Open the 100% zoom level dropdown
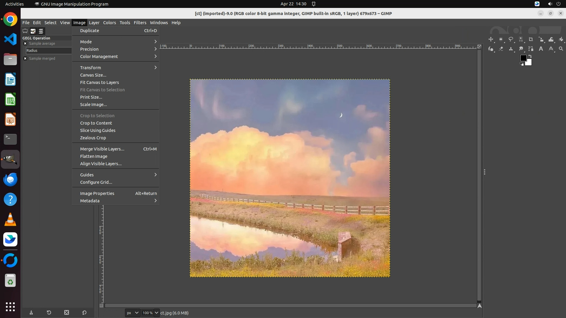The width and height of the screenshot is (566, 318). pos(157,313)
